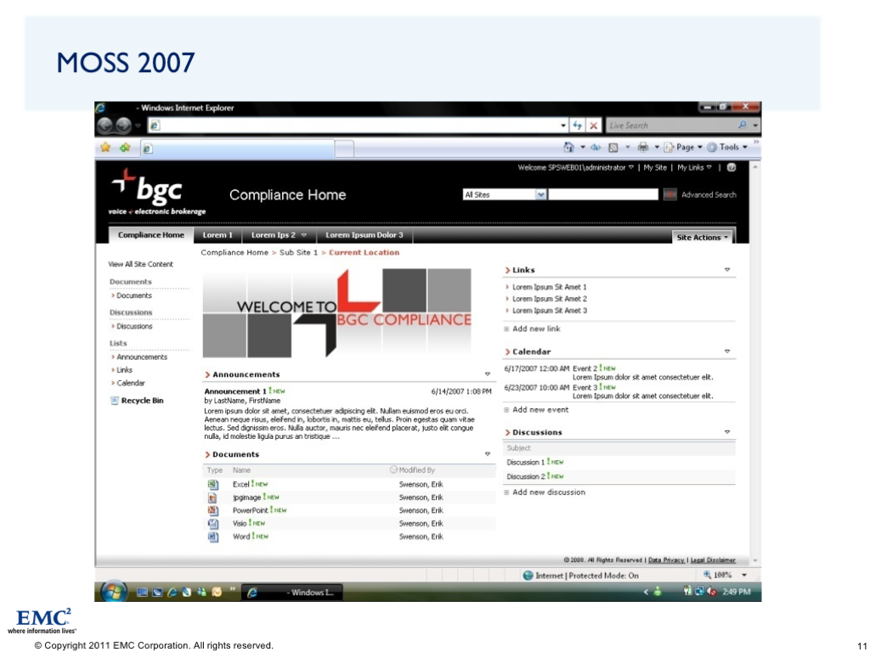Click Add new discussion

549,492
